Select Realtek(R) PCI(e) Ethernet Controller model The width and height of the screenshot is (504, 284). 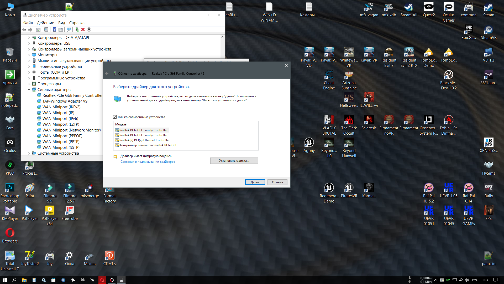144,140
